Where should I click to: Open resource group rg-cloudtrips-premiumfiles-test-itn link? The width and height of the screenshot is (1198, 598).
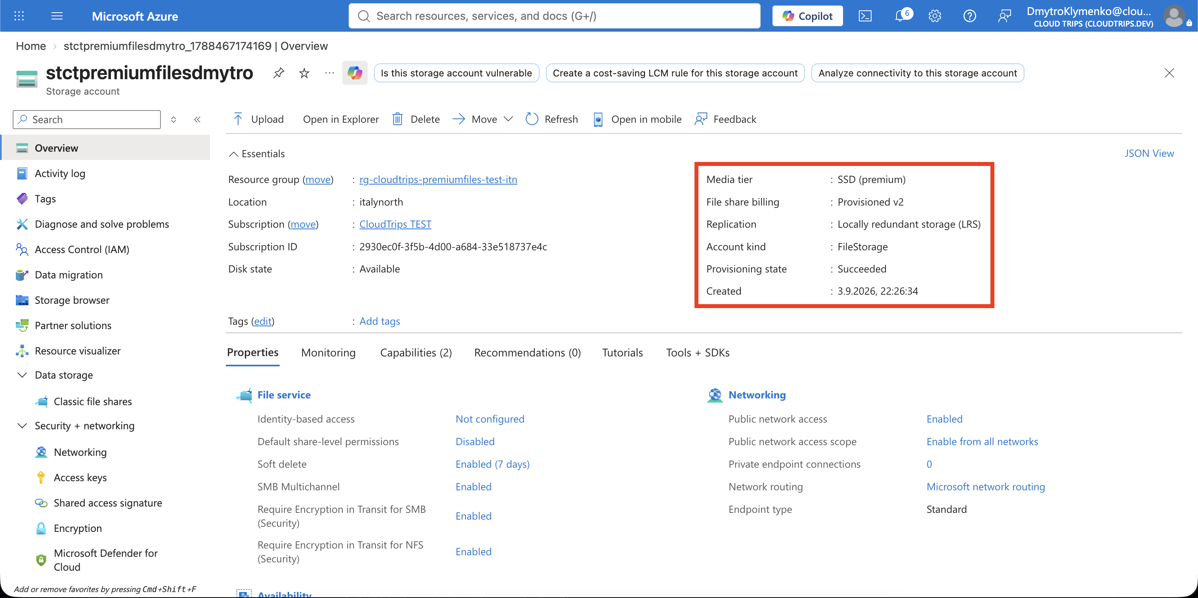pyautogui.click(x=438, y=179)
